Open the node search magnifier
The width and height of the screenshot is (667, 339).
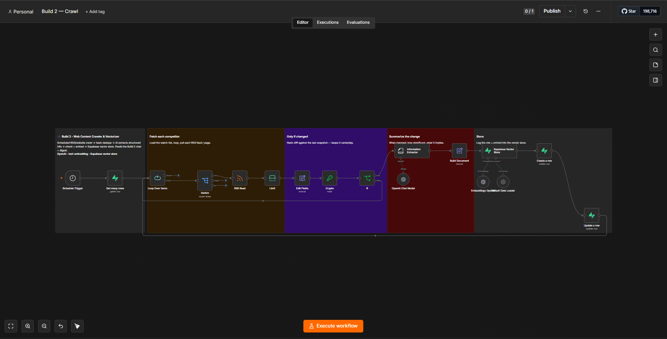point(655,50)
